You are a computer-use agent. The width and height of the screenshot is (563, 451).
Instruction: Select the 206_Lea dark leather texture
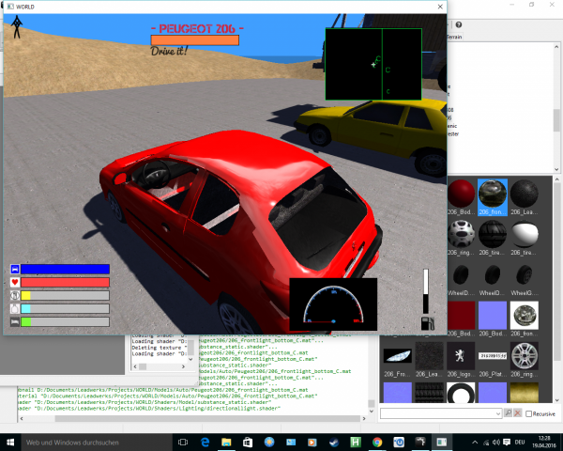click(429, 356)
